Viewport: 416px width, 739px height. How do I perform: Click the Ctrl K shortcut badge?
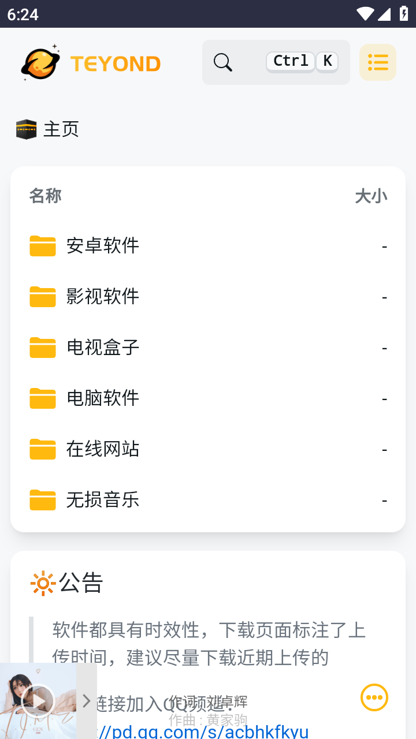click(302, 61)
